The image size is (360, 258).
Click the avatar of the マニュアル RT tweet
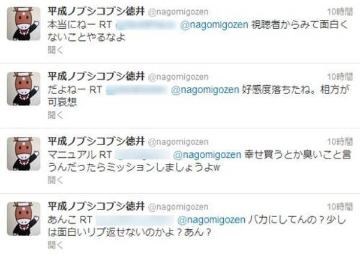[x=23, y=154]
